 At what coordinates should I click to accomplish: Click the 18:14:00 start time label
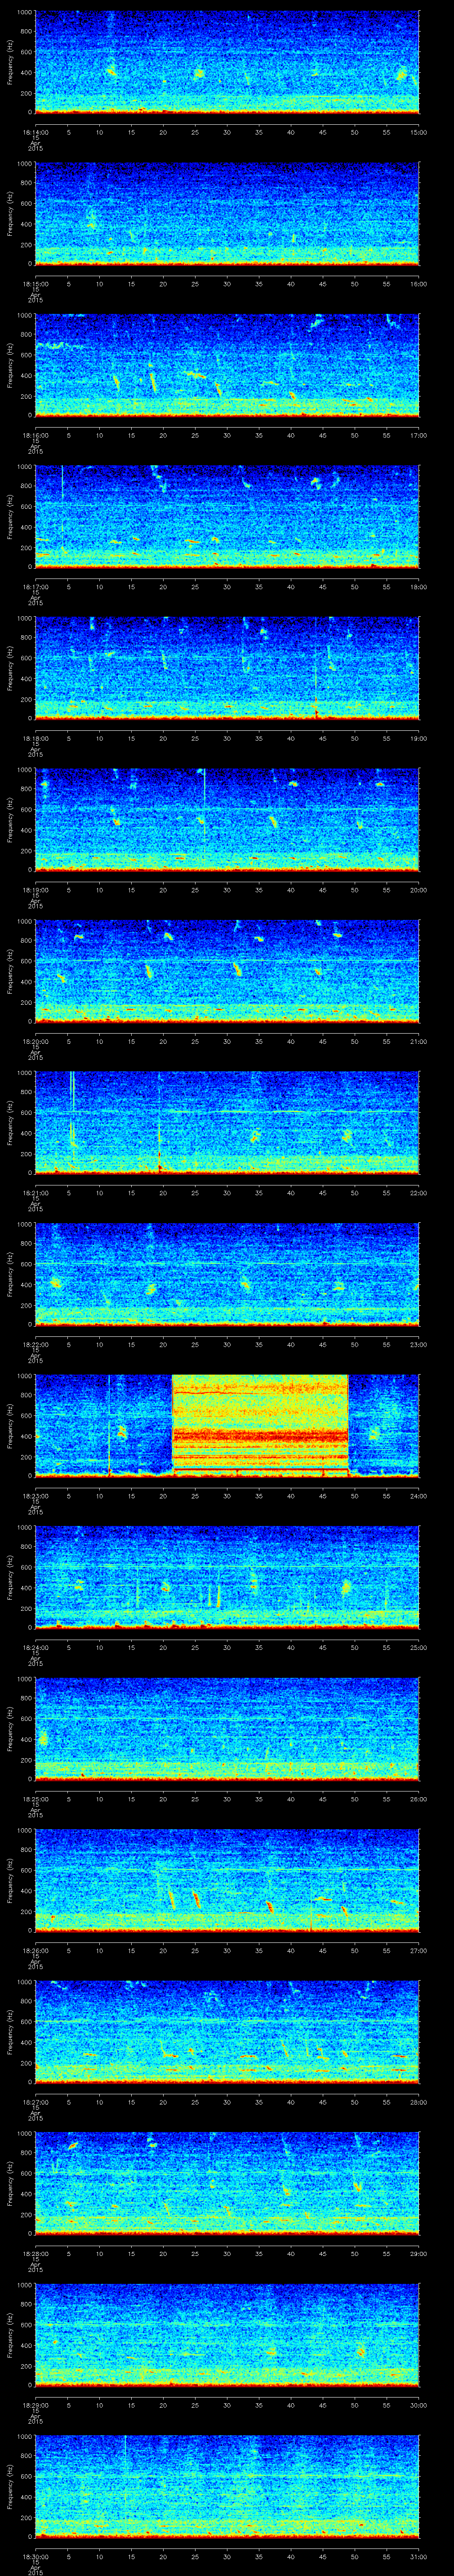pyautogui.click(x=35, y=132)
